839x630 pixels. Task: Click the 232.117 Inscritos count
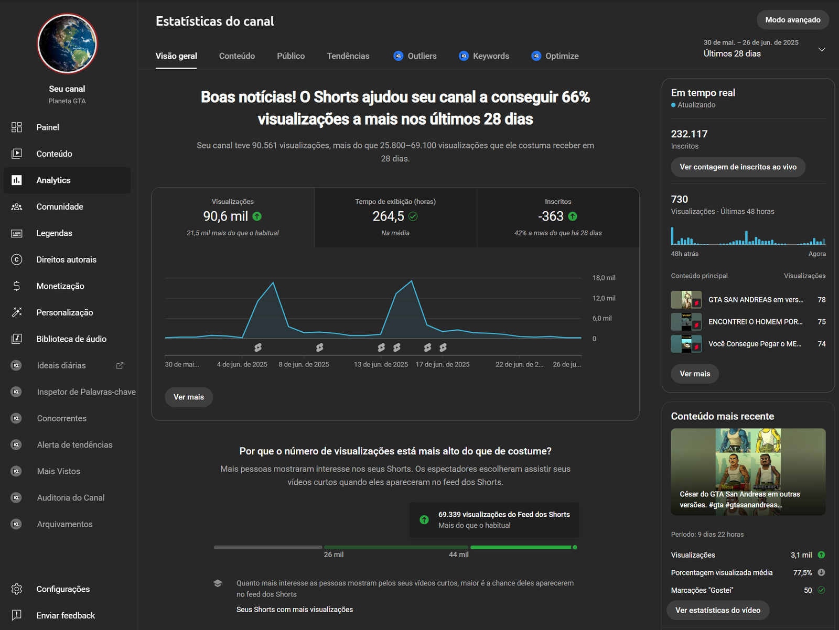click(x=689, y=134)
